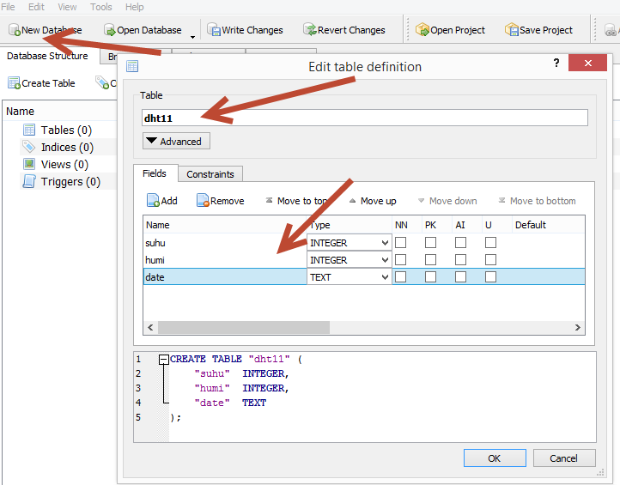Switch to the Constraints tab
This screenshot has width=620, height=485.
coord(210,174)
